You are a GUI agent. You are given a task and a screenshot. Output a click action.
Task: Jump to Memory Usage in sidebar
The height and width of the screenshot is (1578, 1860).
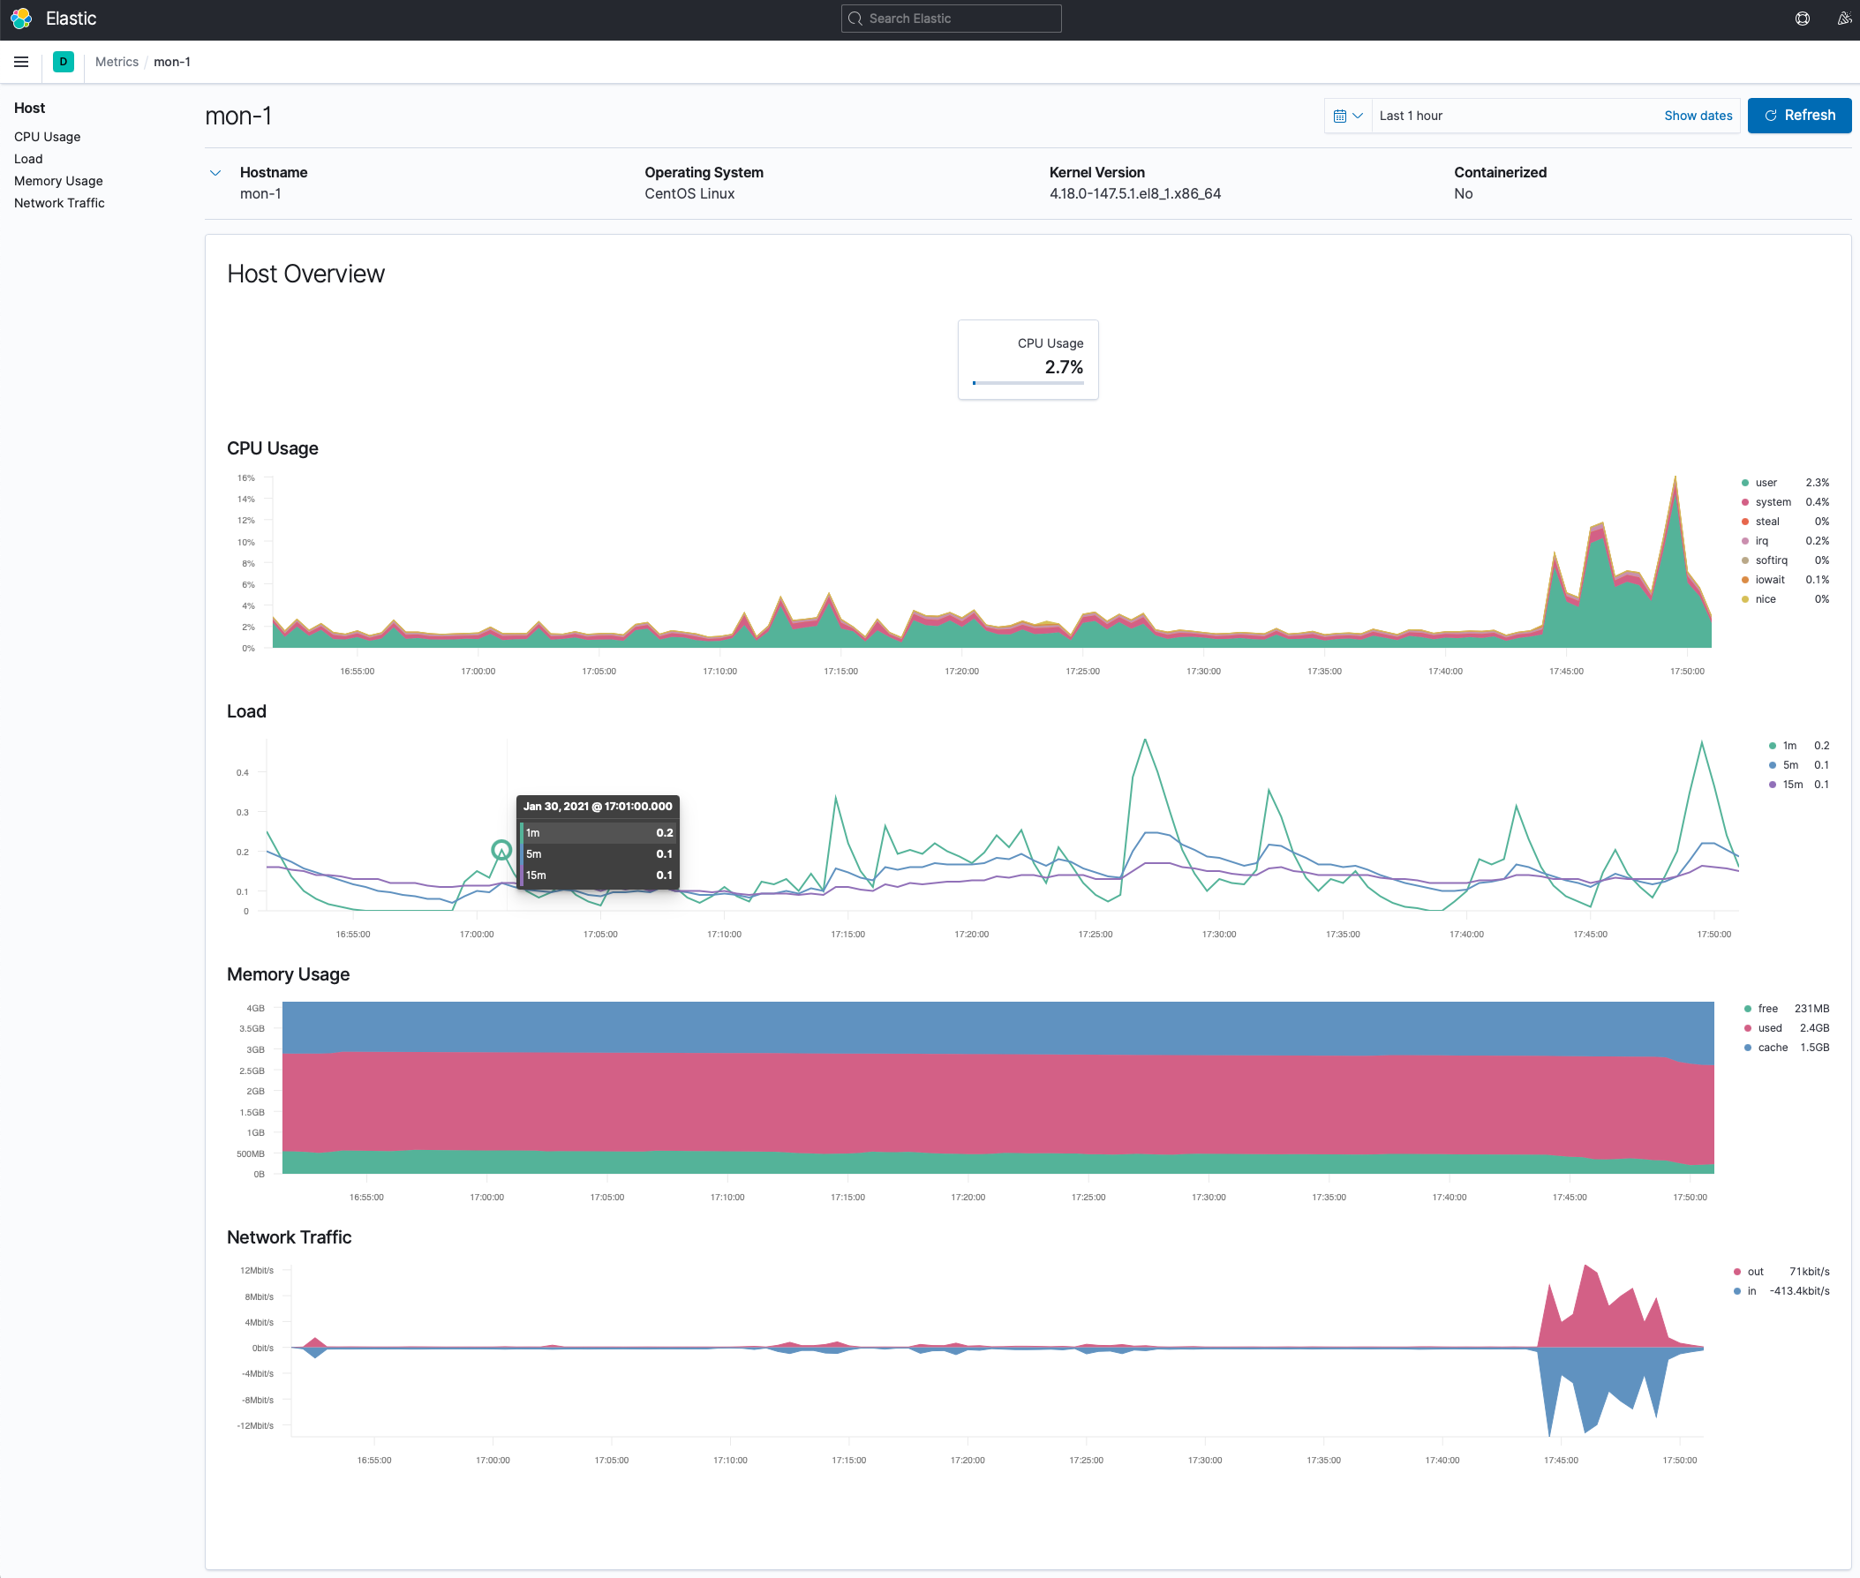point(58,181)
